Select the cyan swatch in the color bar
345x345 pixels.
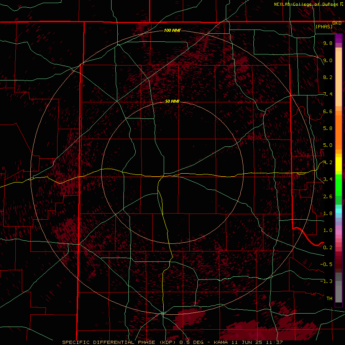(338, 211)
